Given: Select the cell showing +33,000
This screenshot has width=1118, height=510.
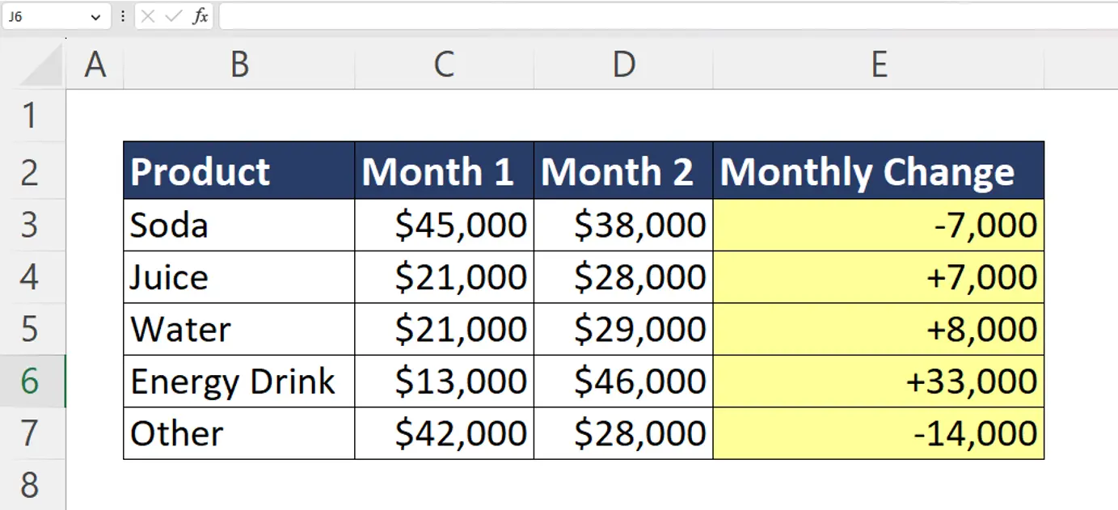Looking at the screenshot, I should pos(878,381).
